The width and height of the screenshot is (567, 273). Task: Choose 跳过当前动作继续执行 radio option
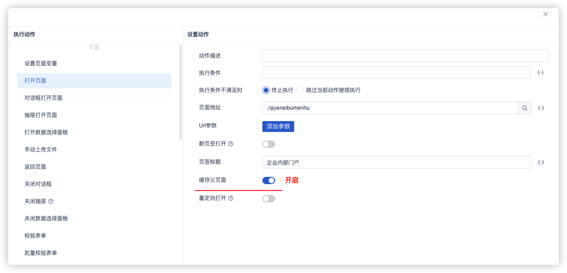301,90
